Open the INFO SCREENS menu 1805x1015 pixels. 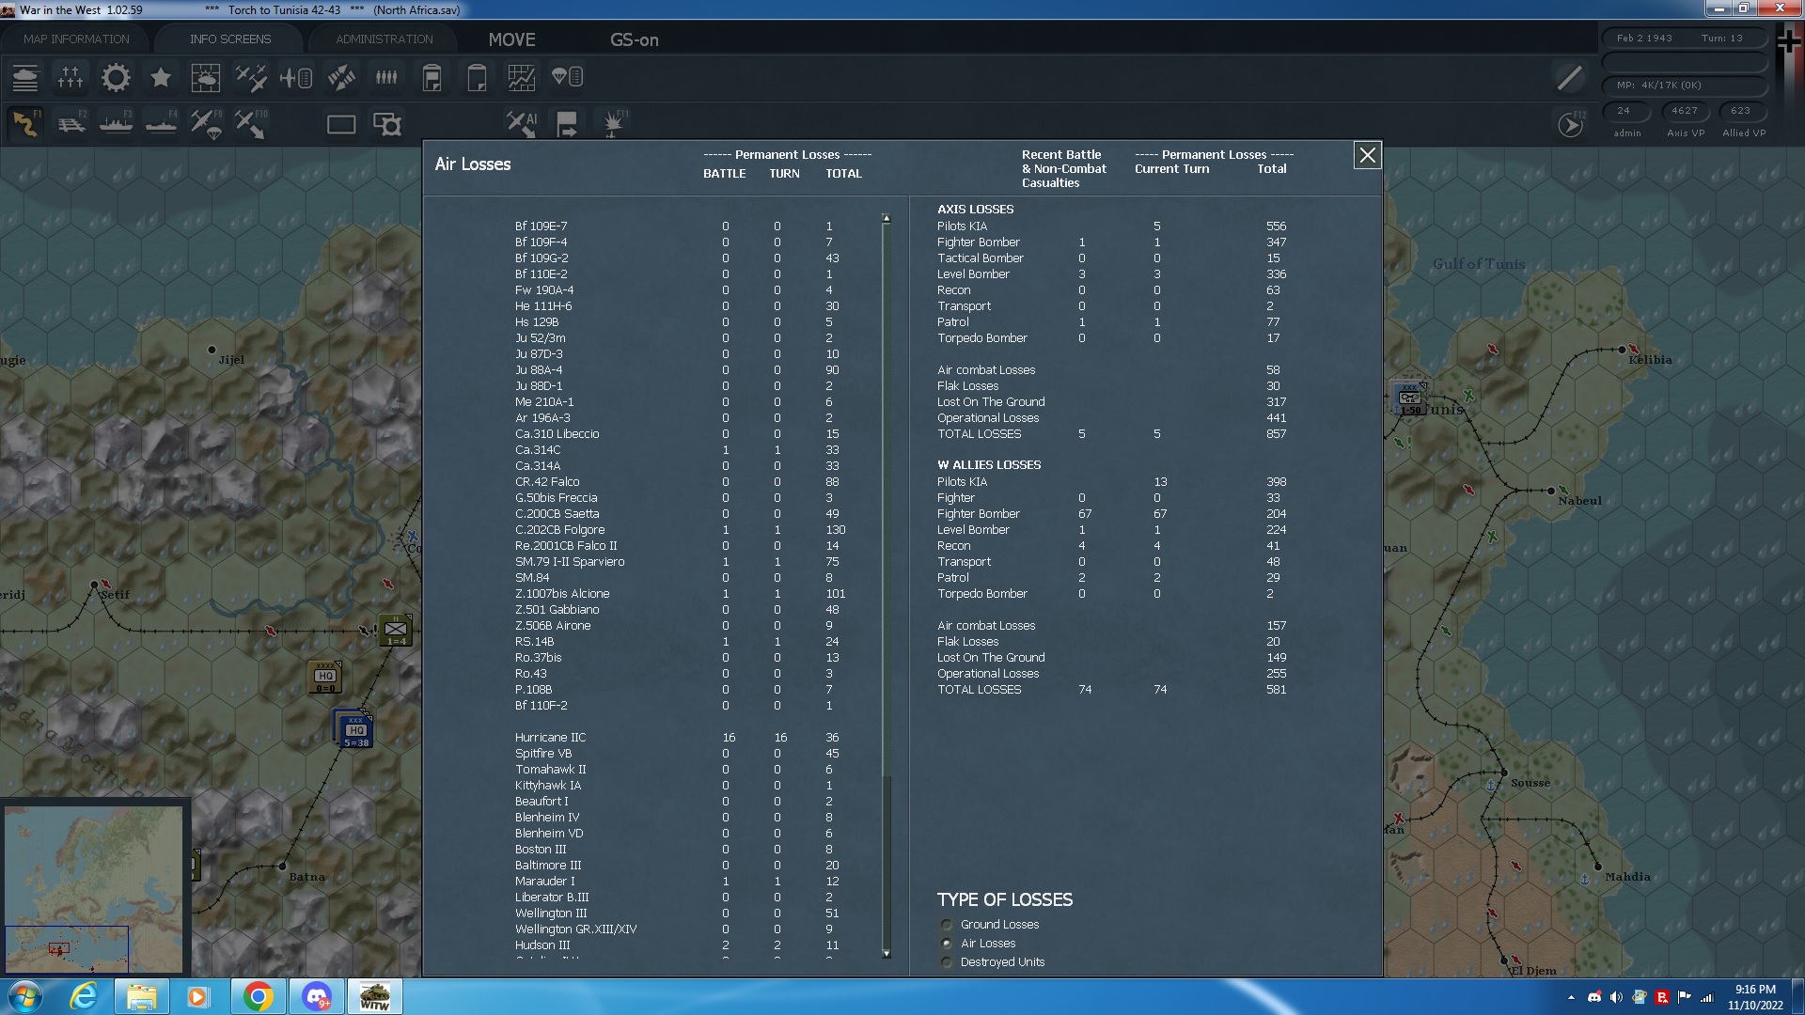point(229,39)
